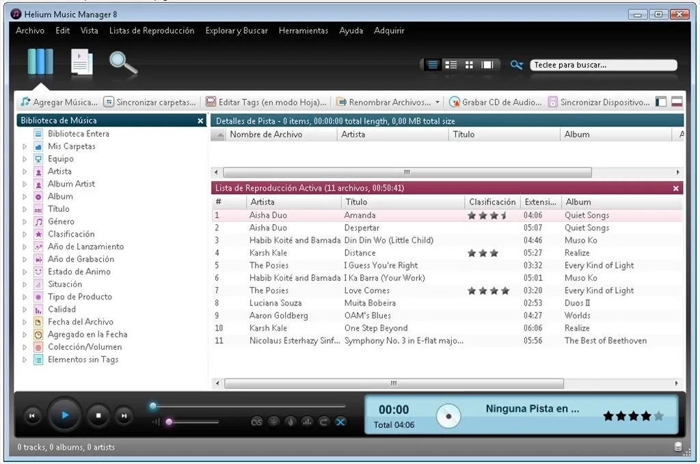This screenshot has width=700, height=464.
Task: Select the track 'Love Comes' row
Action: pyautogui.click(x=447, y=290)
